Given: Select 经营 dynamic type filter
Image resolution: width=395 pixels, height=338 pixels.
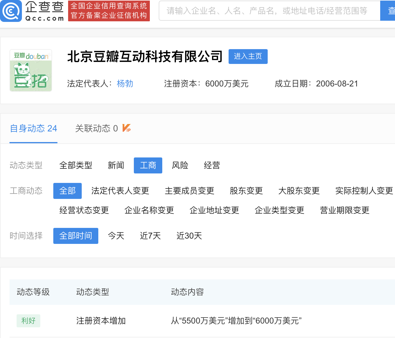Looking at the screenshot, I should 212,165.
